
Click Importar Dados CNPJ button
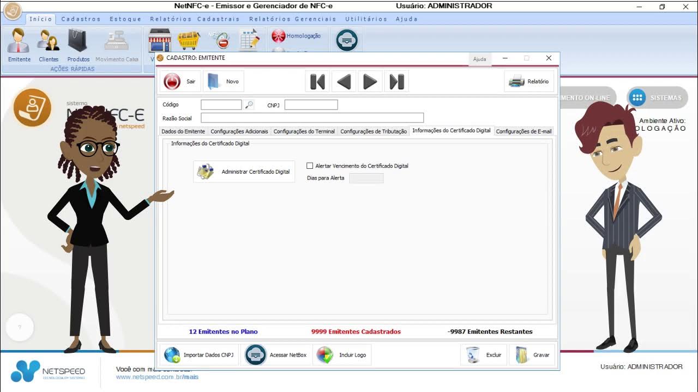[200, 355]
